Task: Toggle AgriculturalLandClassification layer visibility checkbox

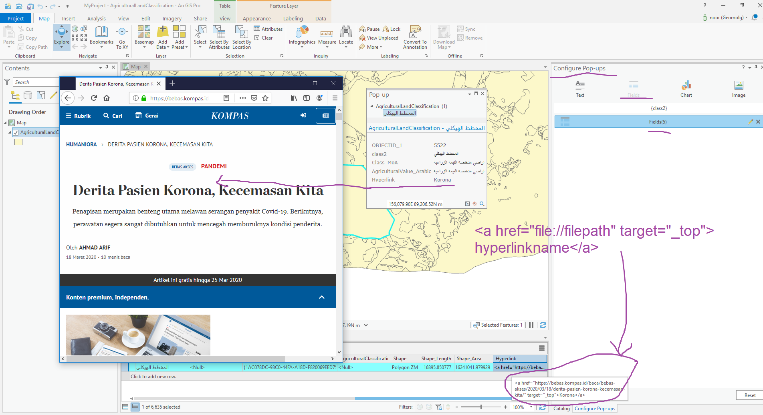Action: (16, 132)
